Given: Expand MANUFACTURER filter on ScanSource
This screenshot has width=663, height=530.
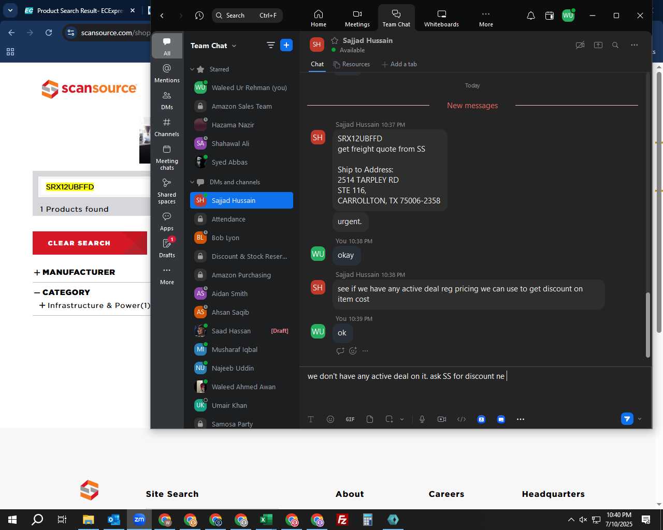Looking at the screenshot, I should (75, 272).
